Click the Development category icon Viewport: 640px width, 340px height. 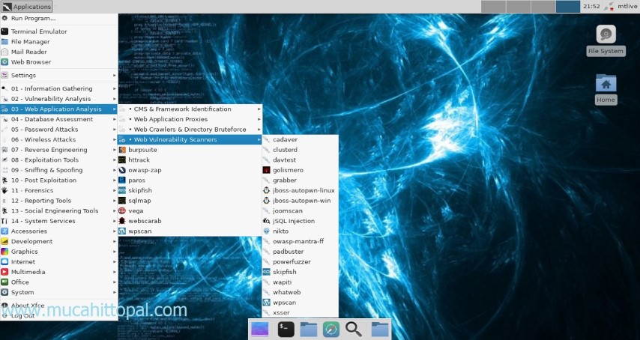[4, 241]
